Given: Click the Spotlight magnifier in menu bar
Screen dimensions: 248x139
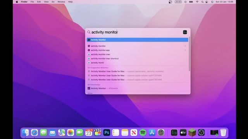Looking at the screenshot, I should [202, 2].
